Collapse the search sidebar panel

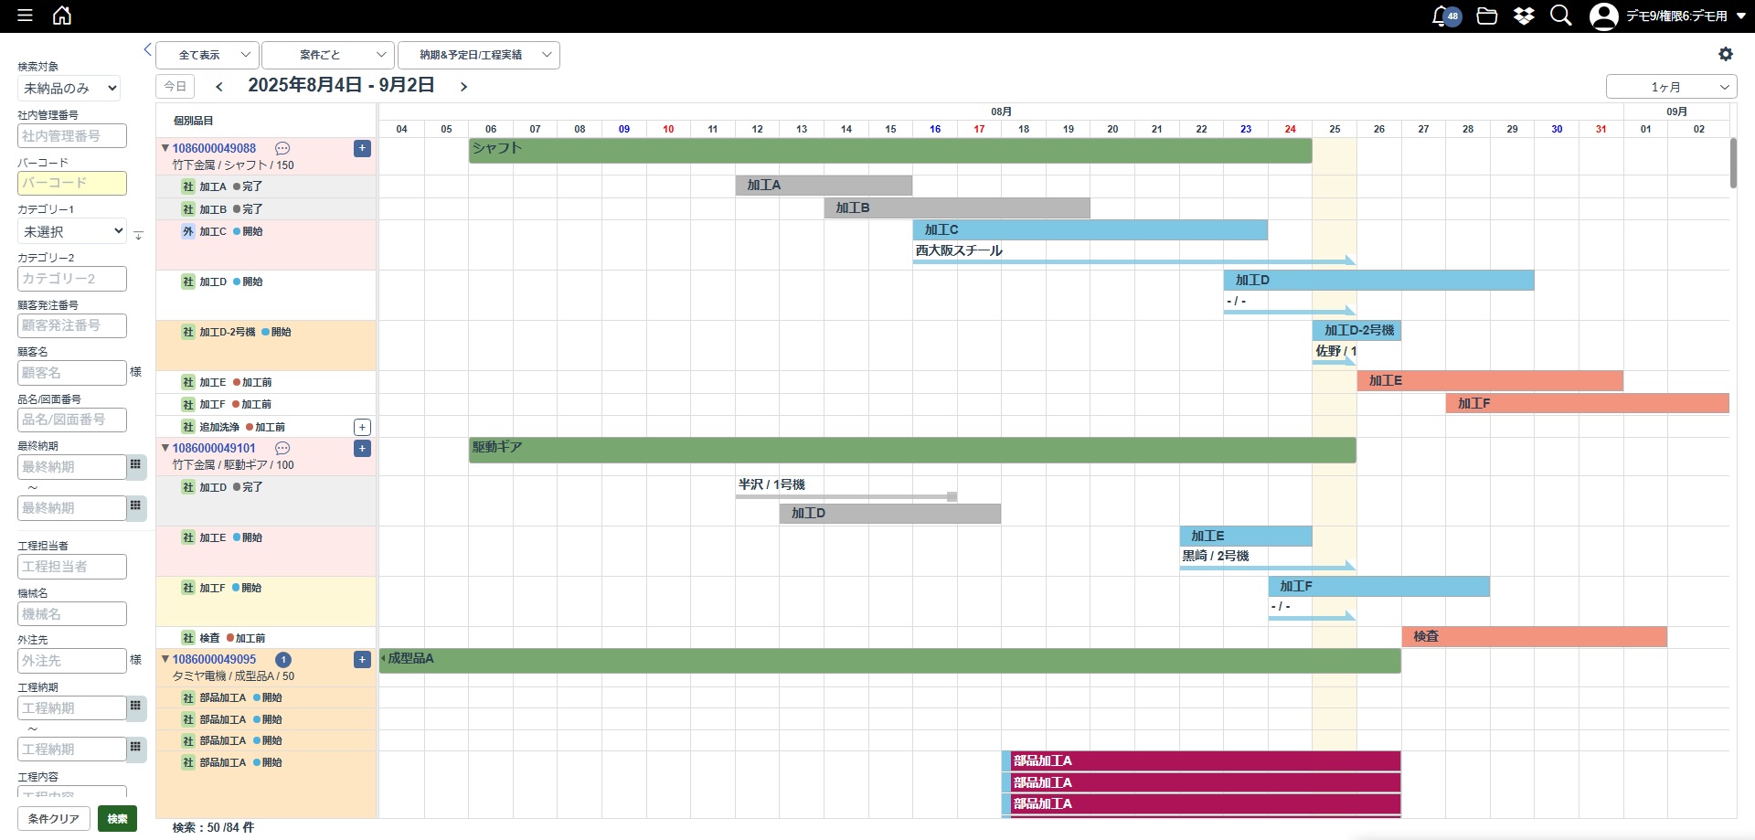coord(147,49)
